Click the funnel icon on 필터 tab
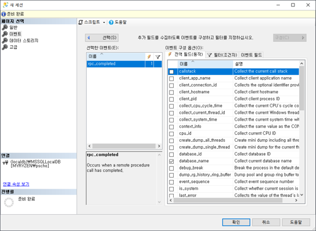Screen dimensions: 316x231 210,55
